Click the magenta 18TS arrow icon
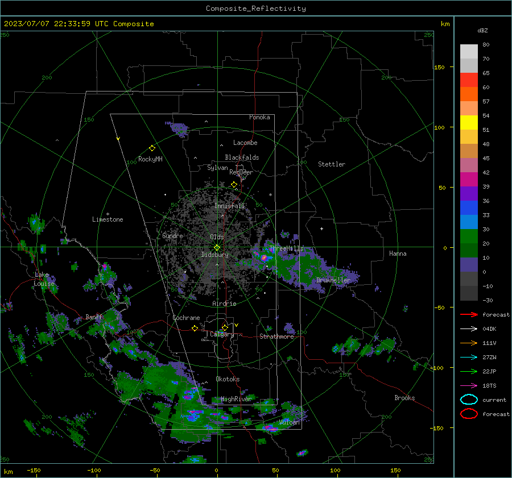Viewport: 512px width, 478px height. coord(469,386)
